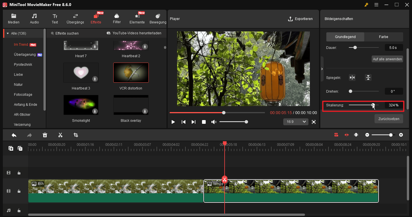Select the crop tool
The image size is (412, 217).
(76, 135)
